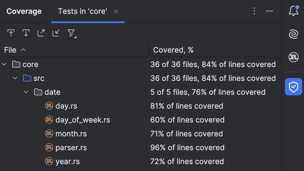
Task: Collapse the date folder node
Action: [26, 92]
